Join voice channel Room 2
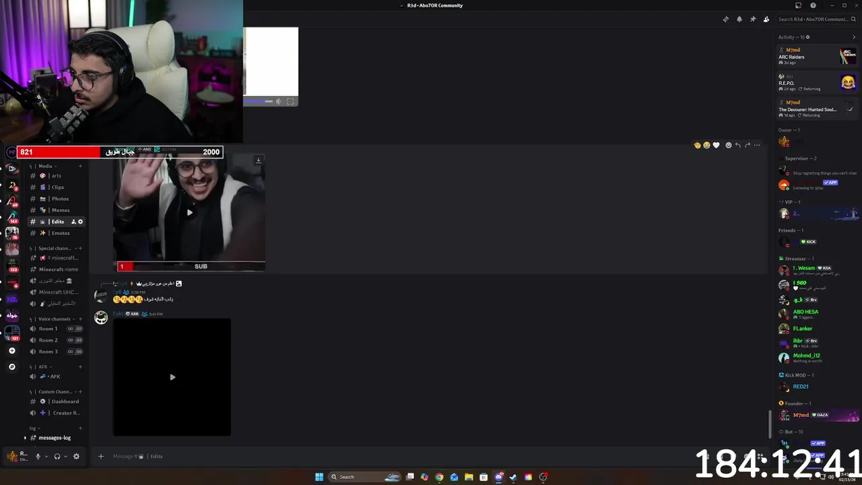Image resolution: width=862 pixels, height=485 pixels. (x=57, y=340)
